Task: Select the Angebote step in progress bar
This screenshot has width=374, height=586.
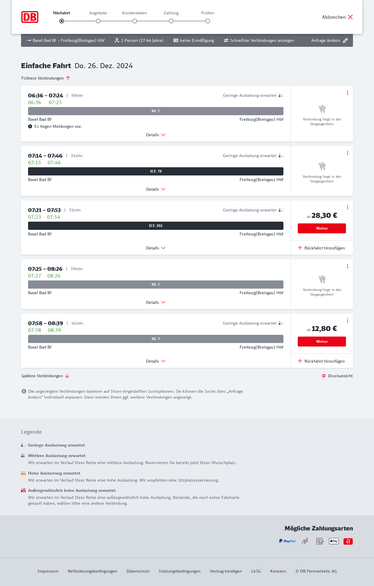Action: [x=98, y=21]
